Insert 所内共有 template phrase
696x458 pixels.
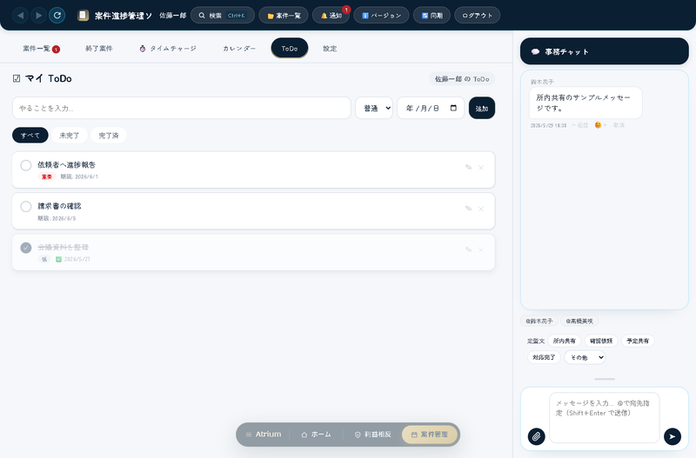[x=564, y=341]
